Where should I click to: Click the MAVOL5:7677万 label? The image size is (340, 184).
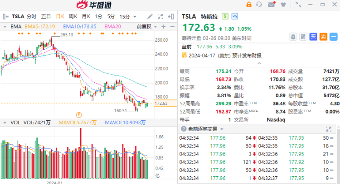[78, 123]
